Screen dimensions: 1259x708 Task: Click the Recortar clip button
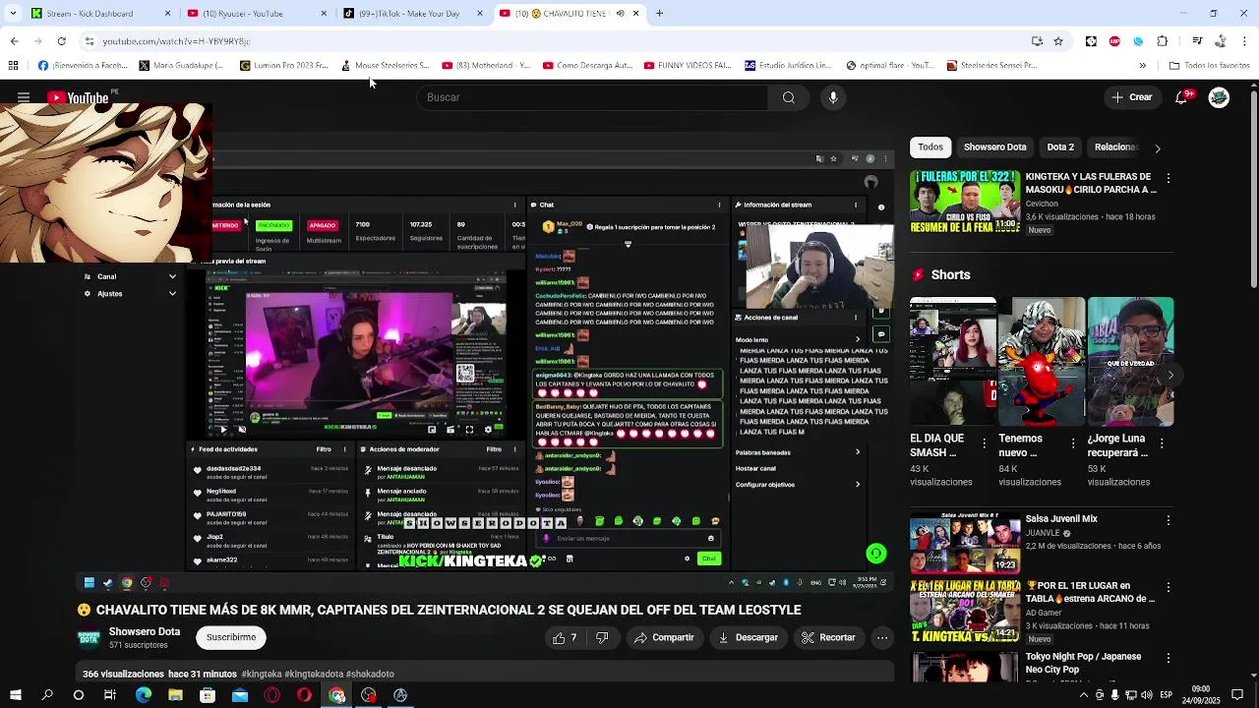click(x=828, y=637)
